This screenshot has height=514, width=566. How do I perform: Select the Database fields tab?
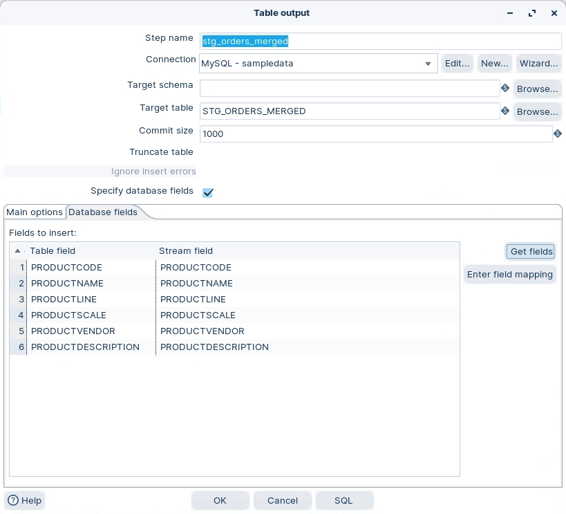[x=103, y=212]
